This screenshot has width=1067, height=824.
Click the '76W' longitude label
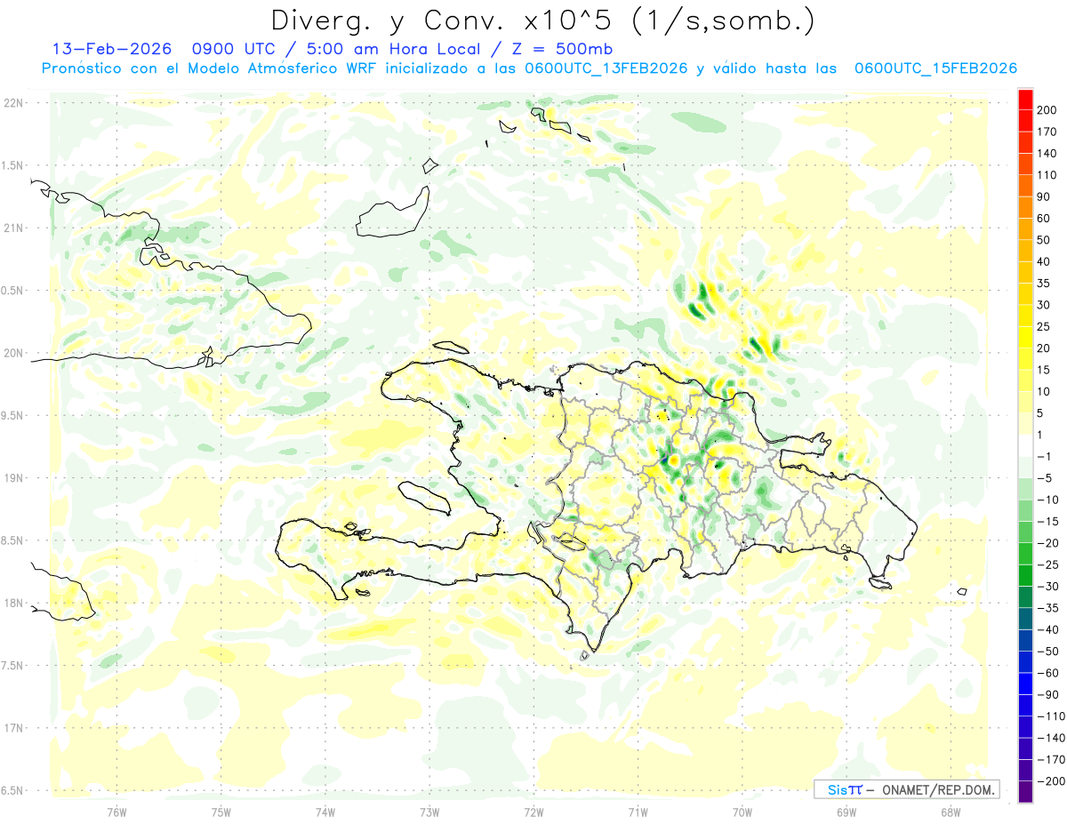(116, 812)
